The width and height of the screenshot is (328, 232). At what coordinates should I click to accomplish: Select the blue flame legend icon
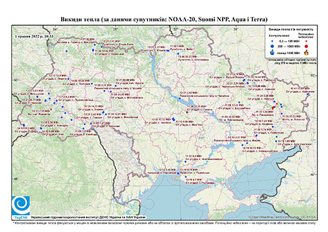coord(272,52)
